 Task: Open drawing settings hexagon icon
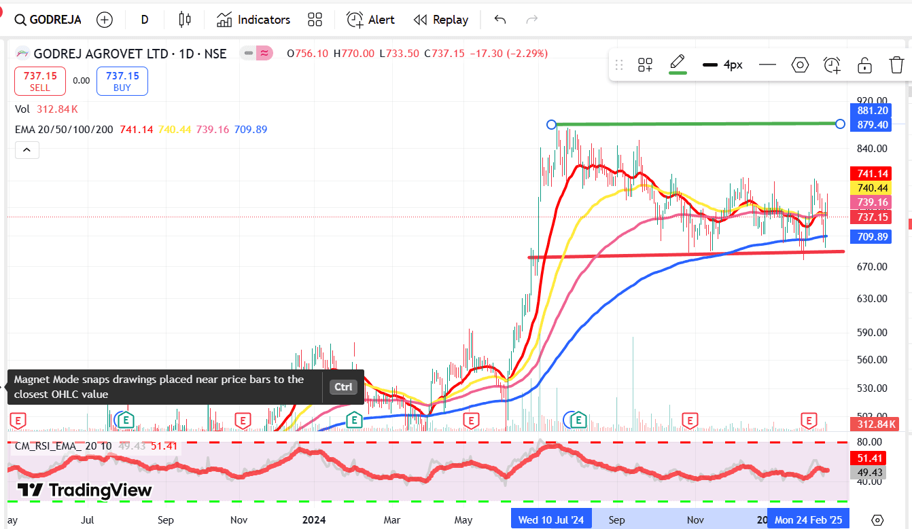[x=800, y=65]
